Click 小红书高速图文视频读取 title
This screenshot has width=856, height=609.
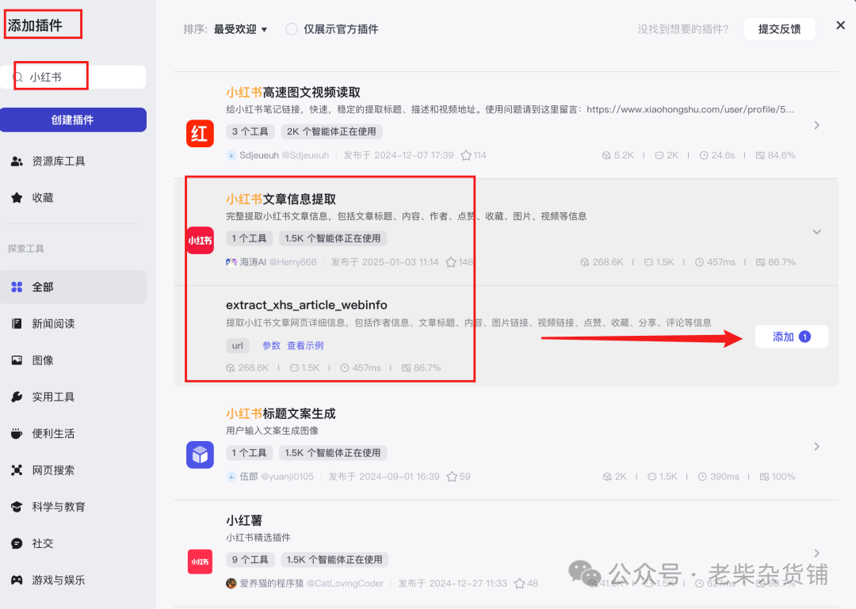(x=293, y=92)
